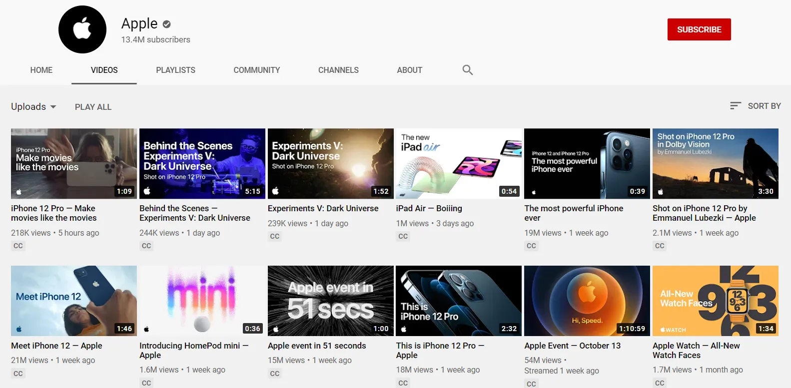Expand the Uploads dropdown

[x=33, y=106]
